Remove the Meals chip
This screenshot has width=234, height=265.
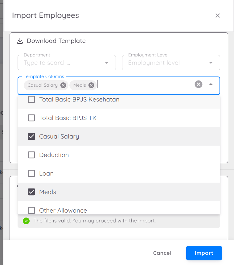click(x=91, y=85)
